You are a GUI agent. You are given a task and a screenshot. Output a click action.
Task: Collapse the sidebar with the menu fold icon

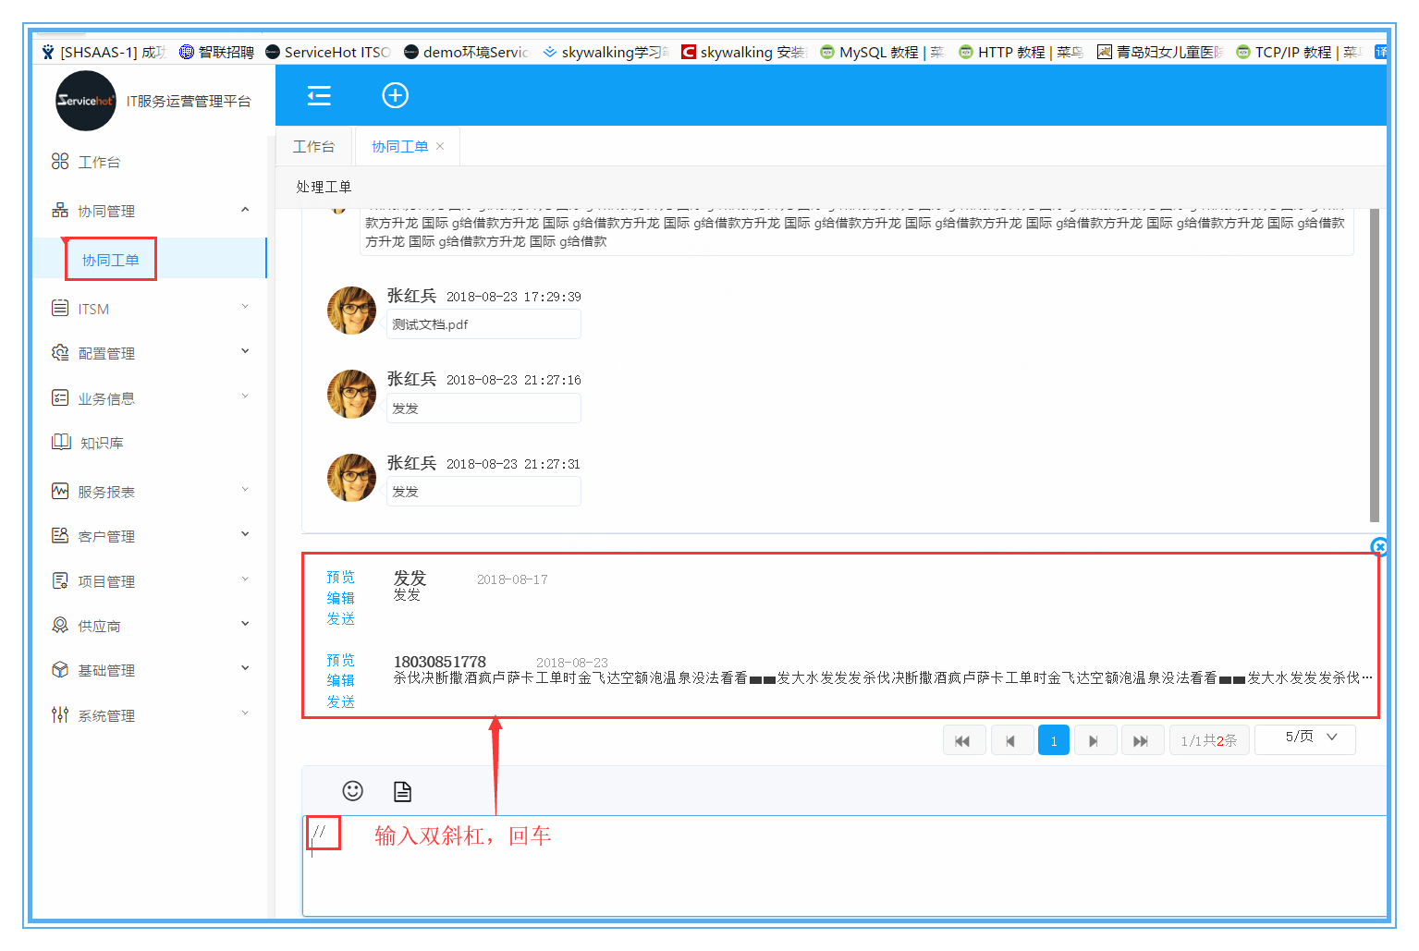click(319, 95)
